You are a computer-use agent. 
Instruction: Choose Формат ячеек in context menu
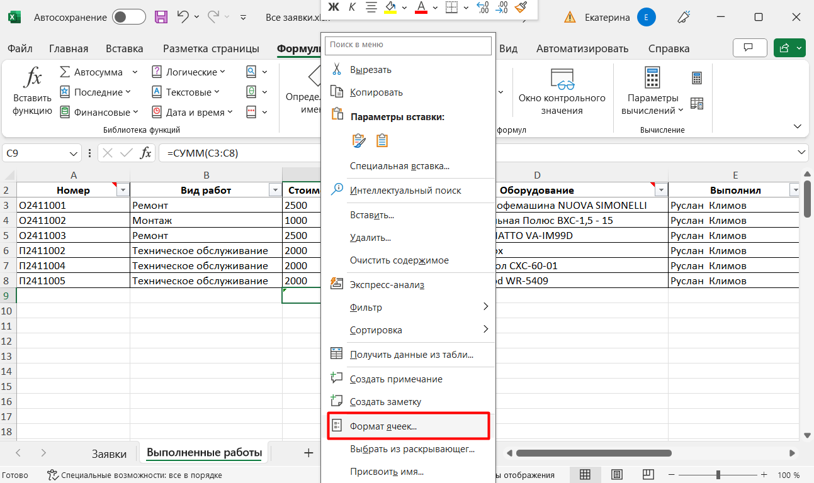pos(383,426)
